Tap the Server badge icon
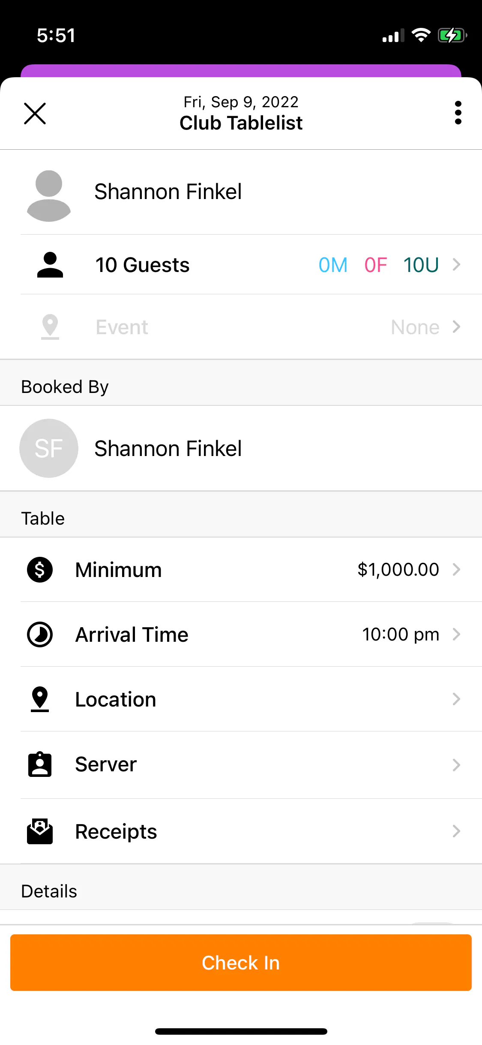 click(40, 764)
